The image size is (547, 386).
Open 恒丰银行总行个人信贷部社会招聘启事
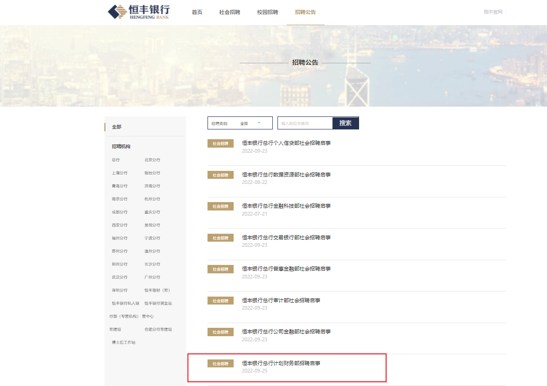click(x=286, y=143)
